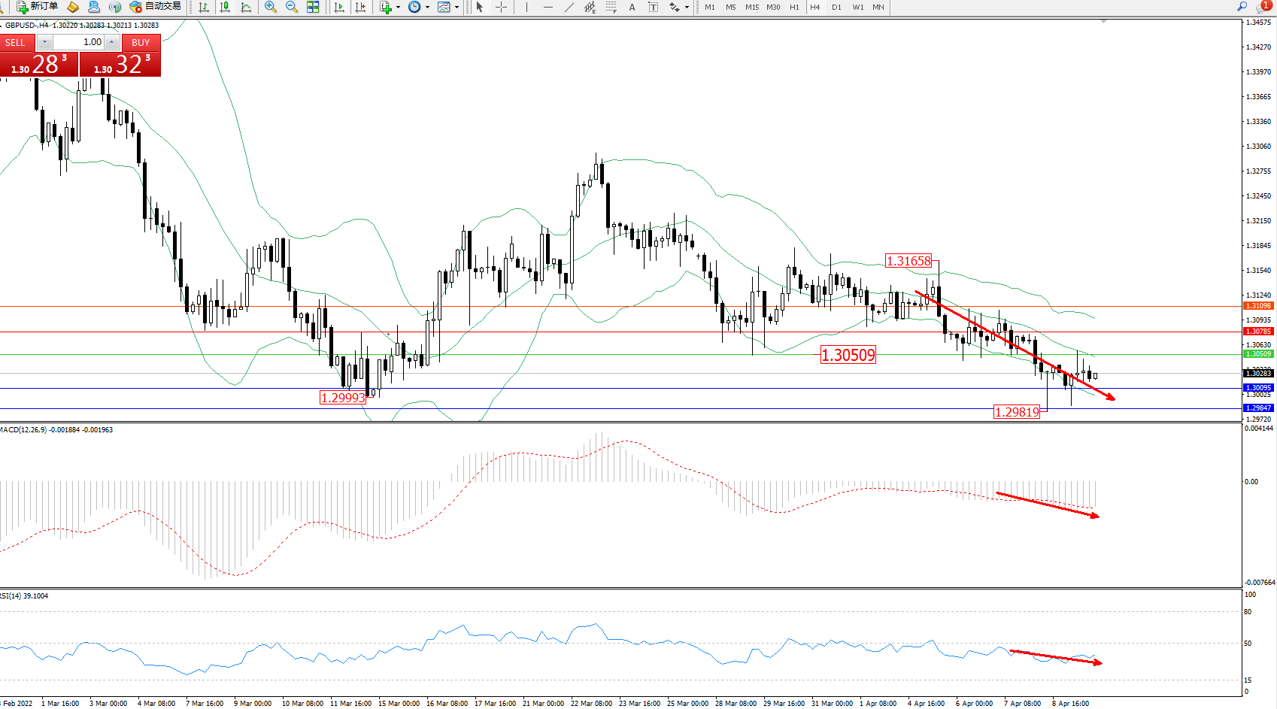
Task: Increase lot volume with up arrow
Action: click(x=111, y=42)
